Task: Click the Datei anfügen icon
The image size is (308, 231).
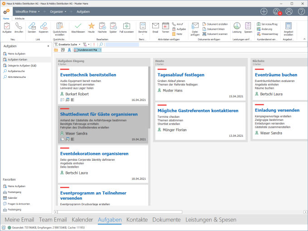Action: 195,27
